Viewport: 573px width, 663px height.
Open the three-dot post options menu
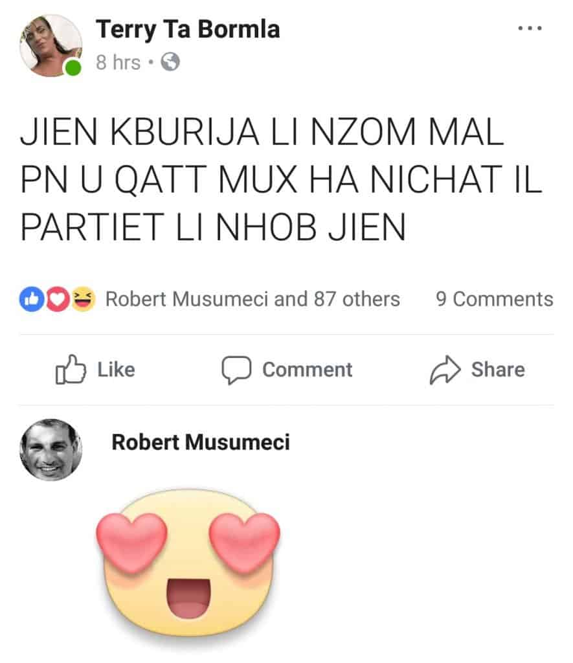[530, 28]
